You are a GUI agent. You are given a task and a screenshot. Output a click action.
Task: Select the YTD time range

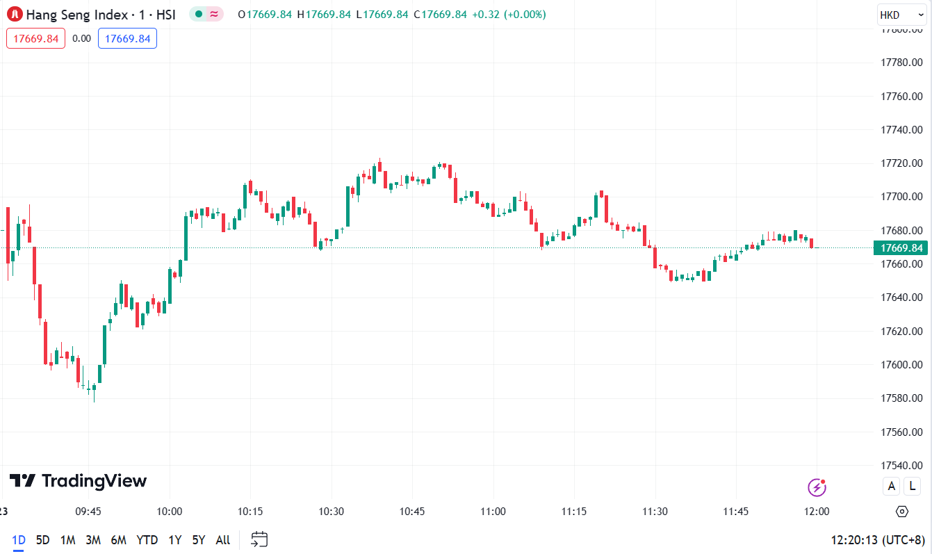pos(147,540)
